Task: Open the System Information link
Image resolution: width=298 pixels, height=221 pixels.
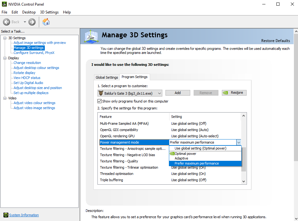Action: coord(24,215)
